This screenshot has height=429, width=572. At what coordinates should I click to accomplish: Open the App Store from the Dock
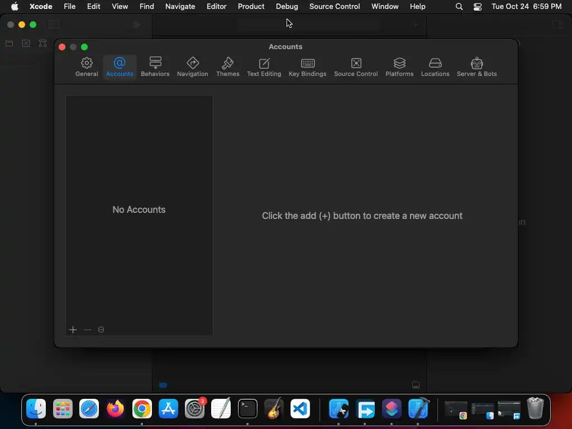click(168, 408)
